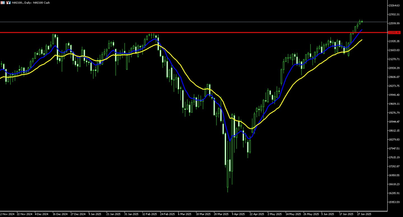Click the NAS100 Daily chart title text
The width and height of the screenshot is (403, 217).
tap(31, 3)
